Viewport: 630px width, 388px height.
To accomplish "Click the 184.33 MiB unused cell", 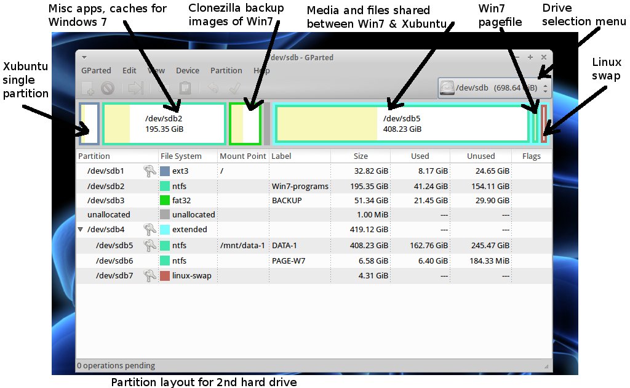I will pos(489,261).
